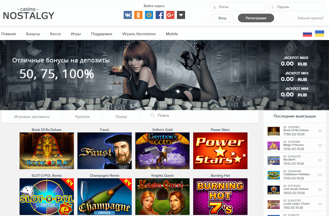Expand more social login options dropdown arrow
The width and height of the screenshot is (329, 216).
point(181,15)
